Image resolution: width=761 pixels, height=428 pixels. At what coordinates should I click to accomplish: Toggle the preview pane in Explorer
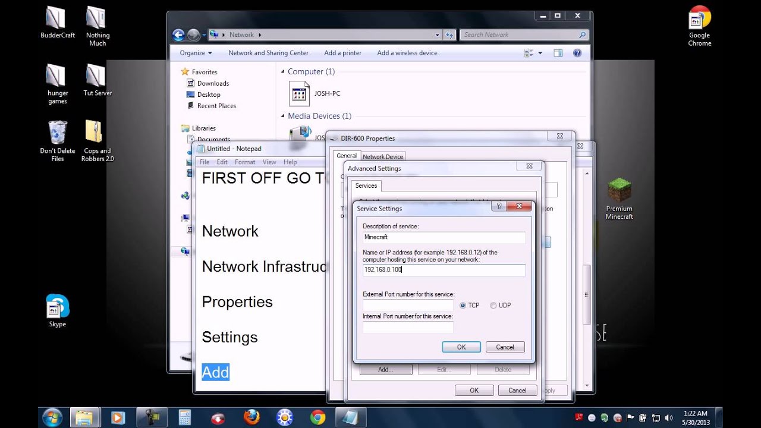558,53
